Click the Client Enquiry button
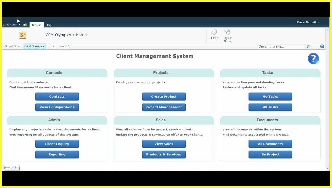Screen dimensions: 332x188 tap(57, 144)
